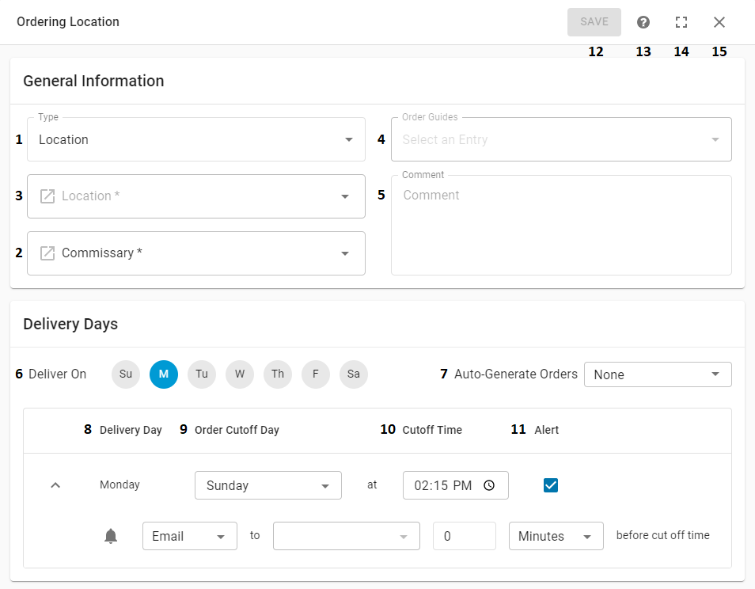755x589 pixels.
Task: Collapse the Monday delivery row chevron
Action: pyautogui.click(x=55, y=485)
